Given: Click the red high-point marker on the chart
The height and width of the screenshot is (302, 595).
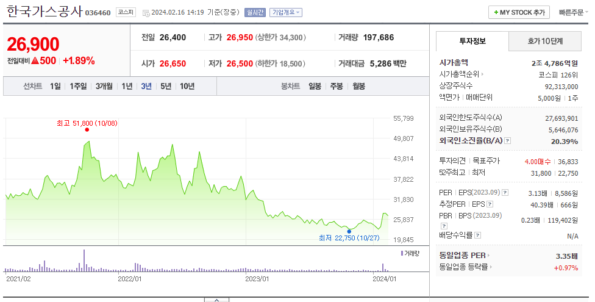Looking at the screenshot, I should 87,129.
